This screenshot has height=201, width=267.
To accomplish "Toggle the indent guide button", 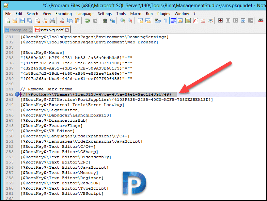I will [x=173, y=21].
